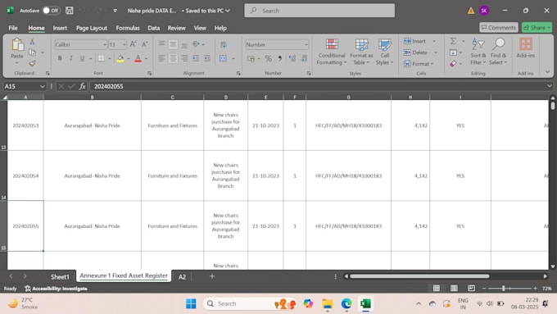Apply the red font color
Image resolution: width=557 pixels, height=314 pixels.
138,58
